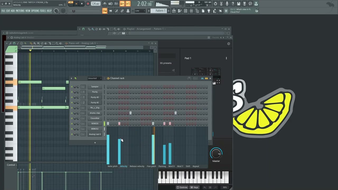Toggle the loop recording icon

128,4
